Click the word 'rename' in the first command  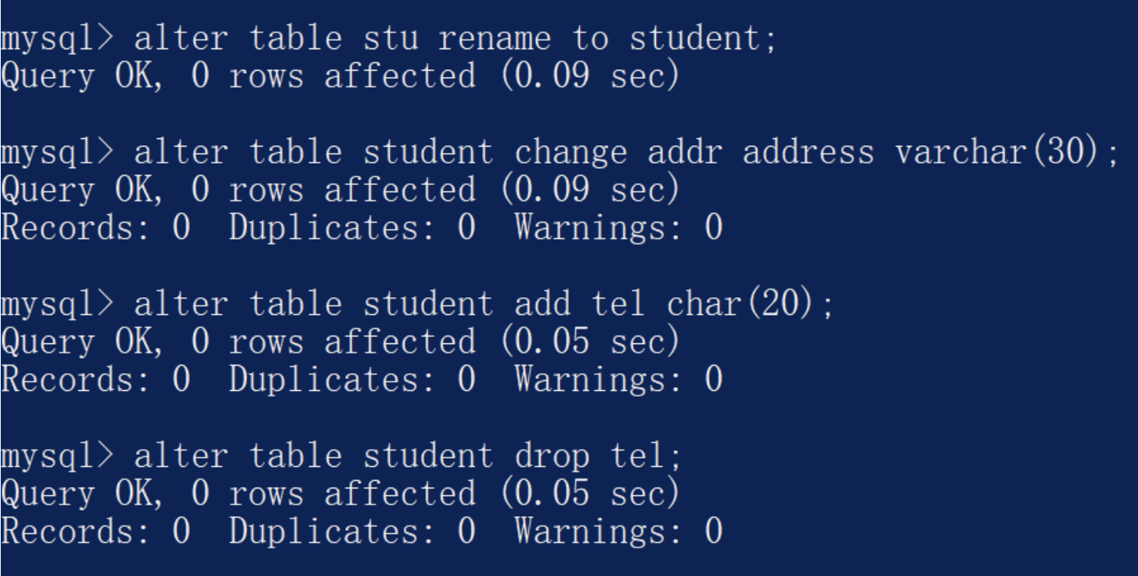pos(494,39)
